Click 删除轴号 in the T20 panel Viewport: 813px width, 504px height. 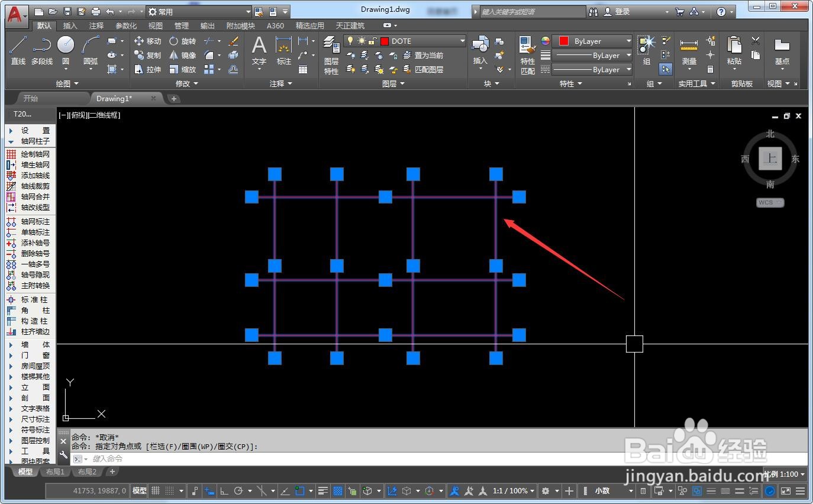[28, 254]
